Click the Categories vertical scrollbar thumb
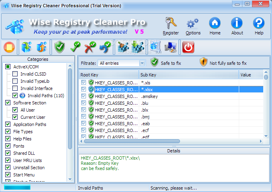Screen dimensions: 272x192 (x=70, y=109)
